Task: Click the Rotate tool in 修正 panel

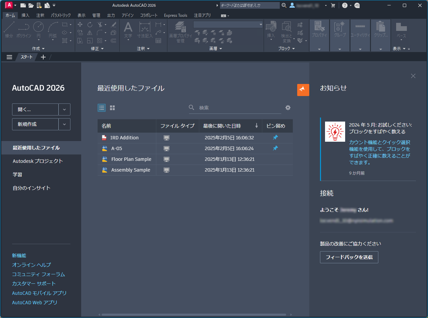Action: tap(90, 25)
